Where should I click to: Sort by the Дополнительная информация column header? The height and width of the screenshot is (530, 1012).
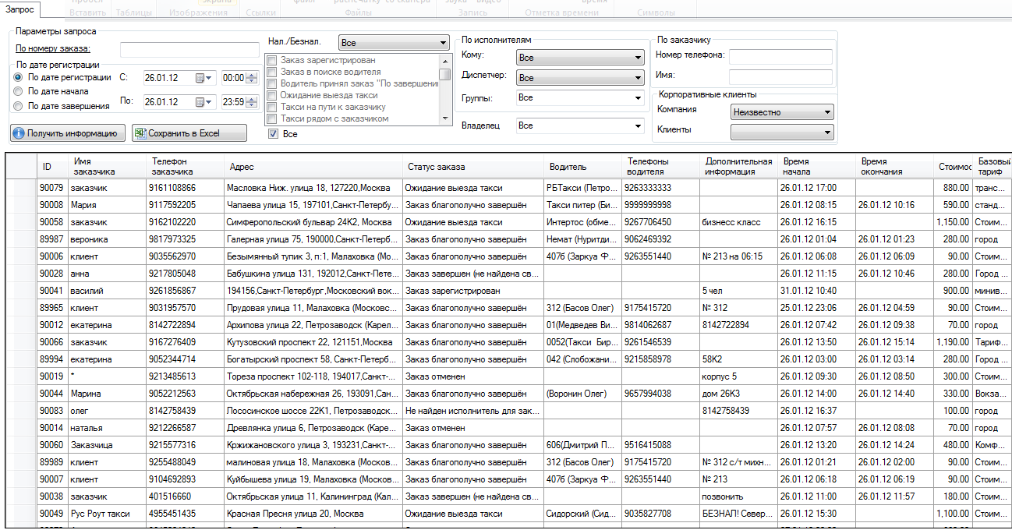coord(738,167)
